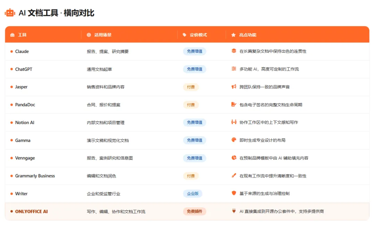Select the PandaDoc tool name
This screenshot has height=225, width=375.
click(x=25, y=105)
